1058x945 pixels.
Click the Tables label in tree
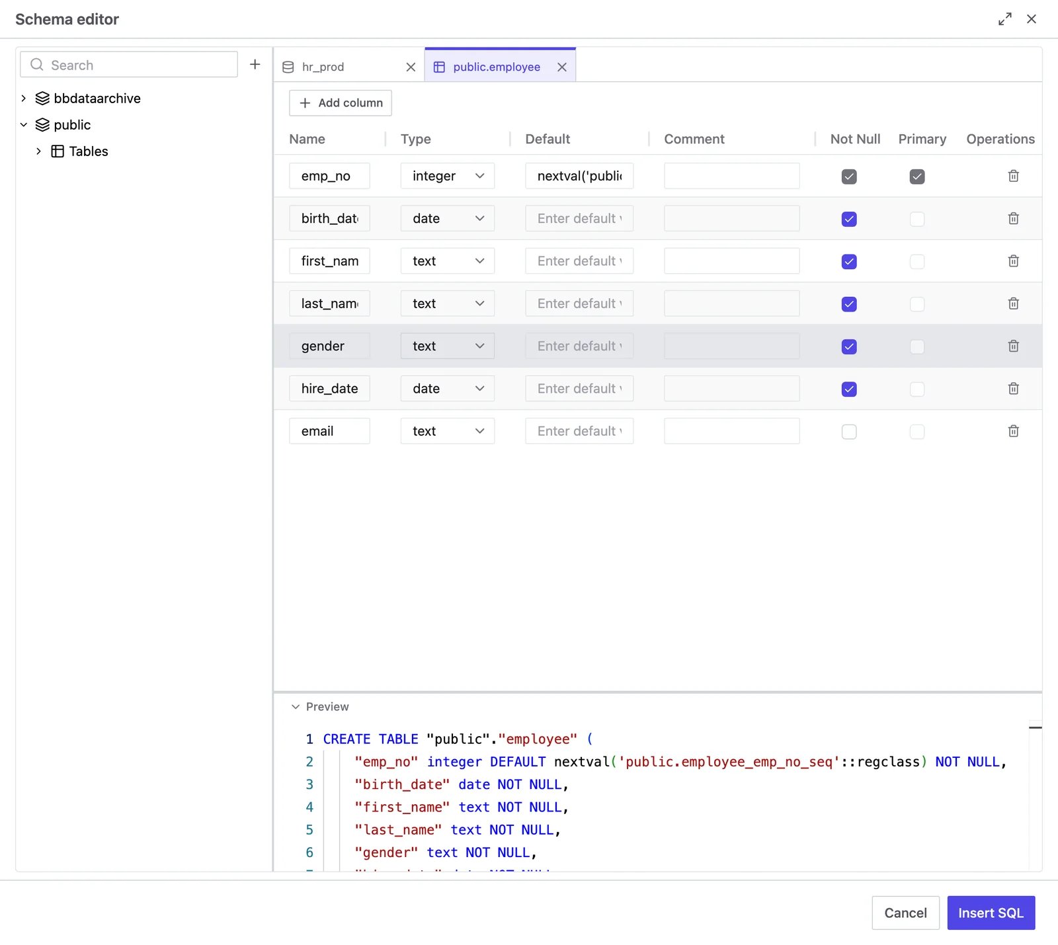point(89,151)
